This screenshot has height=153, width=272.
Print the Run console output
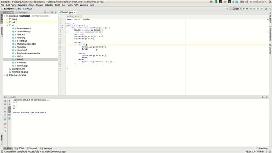(9, 115)
